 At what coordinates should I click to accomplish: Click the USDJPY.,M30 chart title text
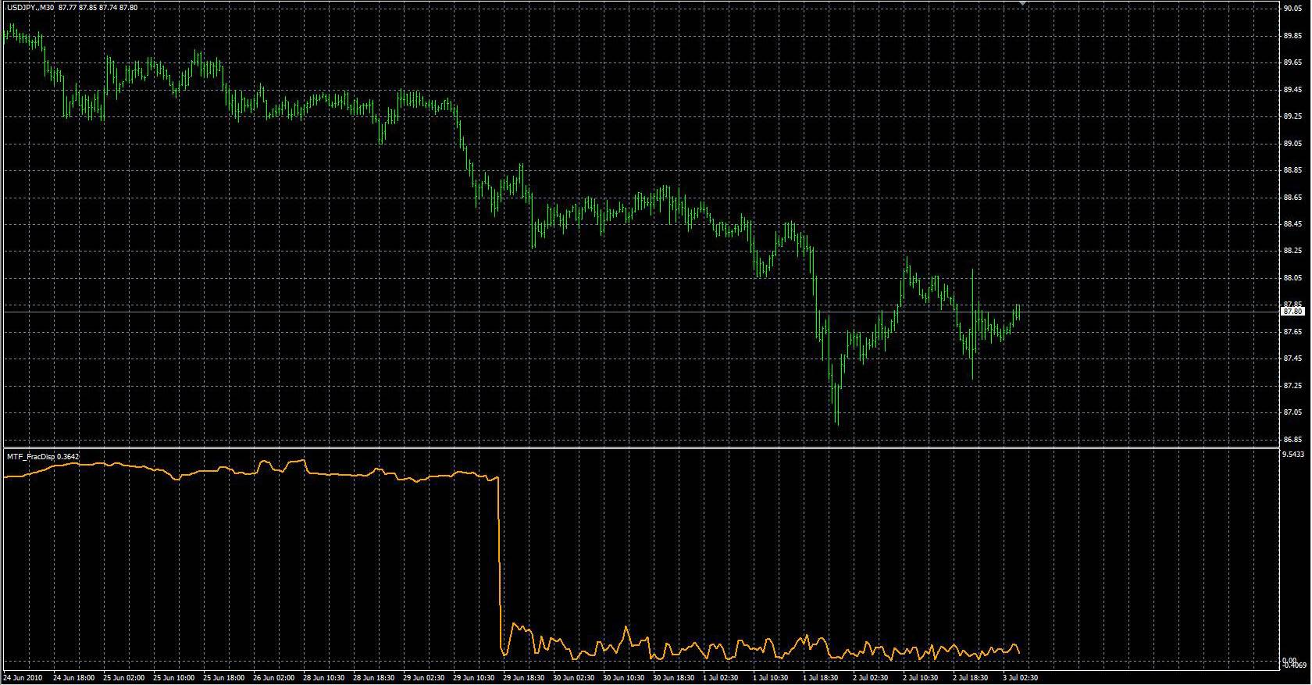point(30,8)
